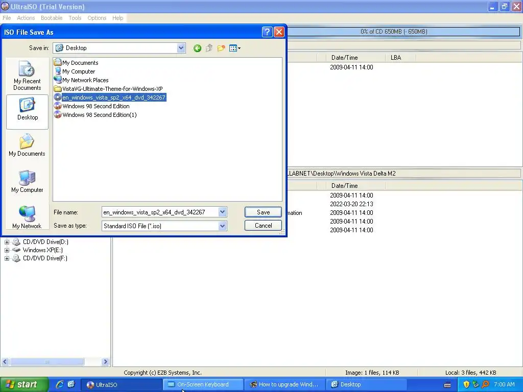Click the Windows Start button

point(24,384)
